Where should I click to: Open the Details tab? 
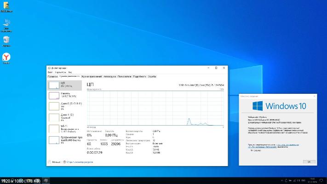tap(139, 76)
